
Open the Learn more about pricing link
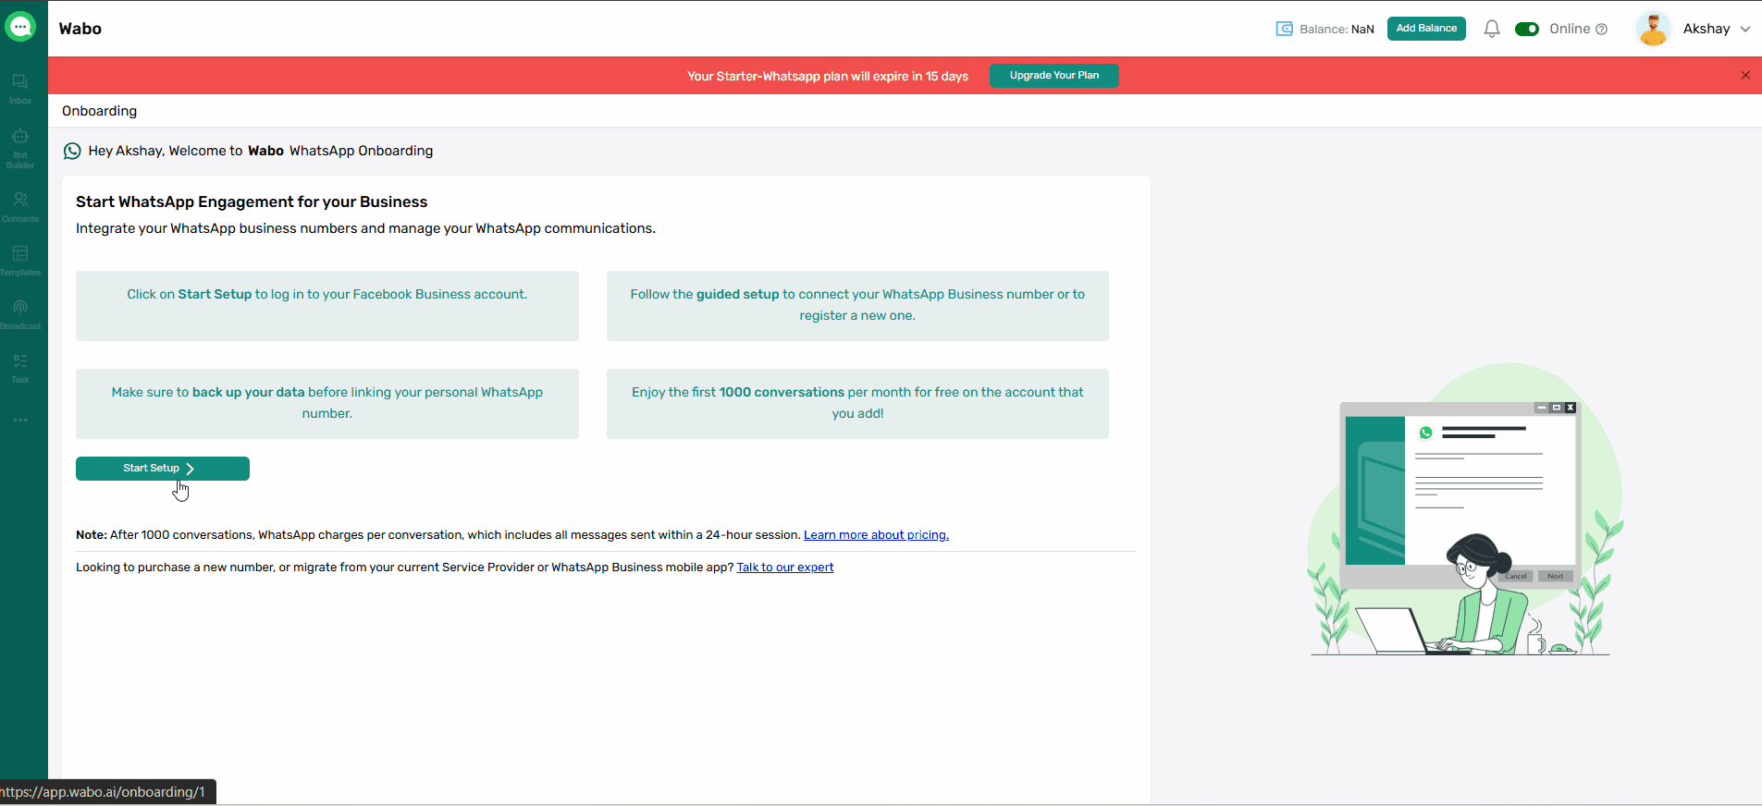pyautogui.click(x=876, y=535)
